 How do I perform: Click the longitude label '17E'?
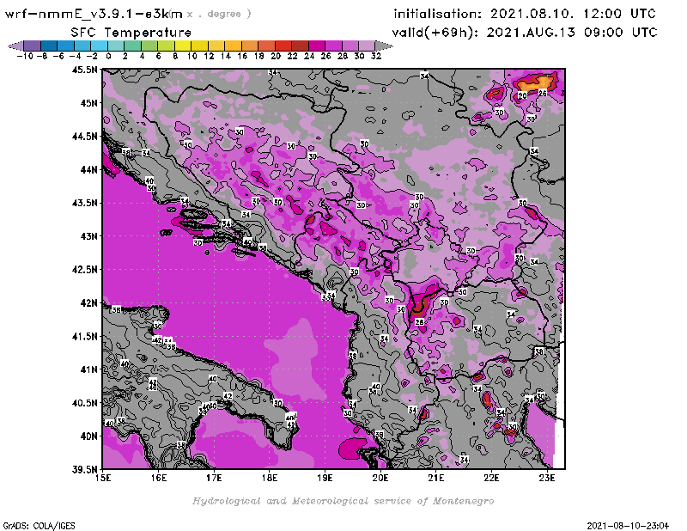(x=214, y=478)
